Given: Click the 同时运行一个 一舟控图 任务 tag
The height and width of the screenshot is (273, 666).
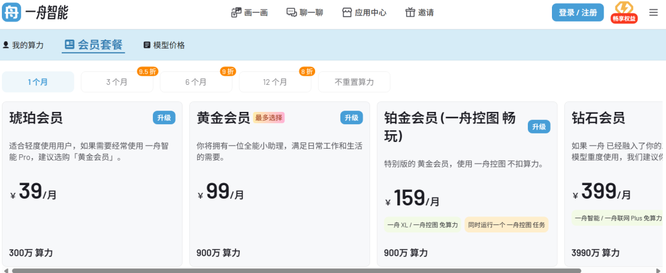Looking at the screenshot, I should 507,225.
